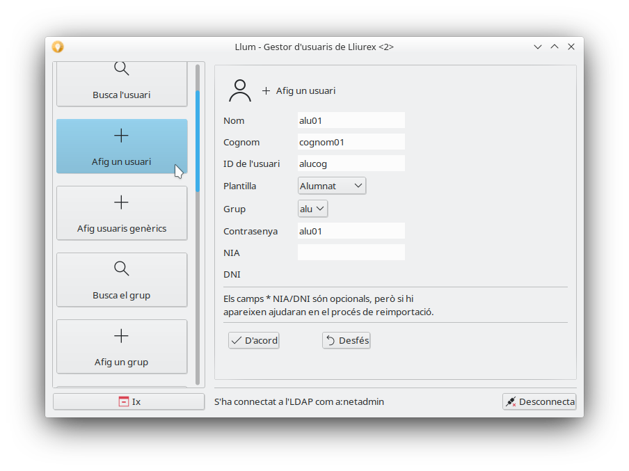
Task: Click the user silhouette icon in form header
Action: 240,90
